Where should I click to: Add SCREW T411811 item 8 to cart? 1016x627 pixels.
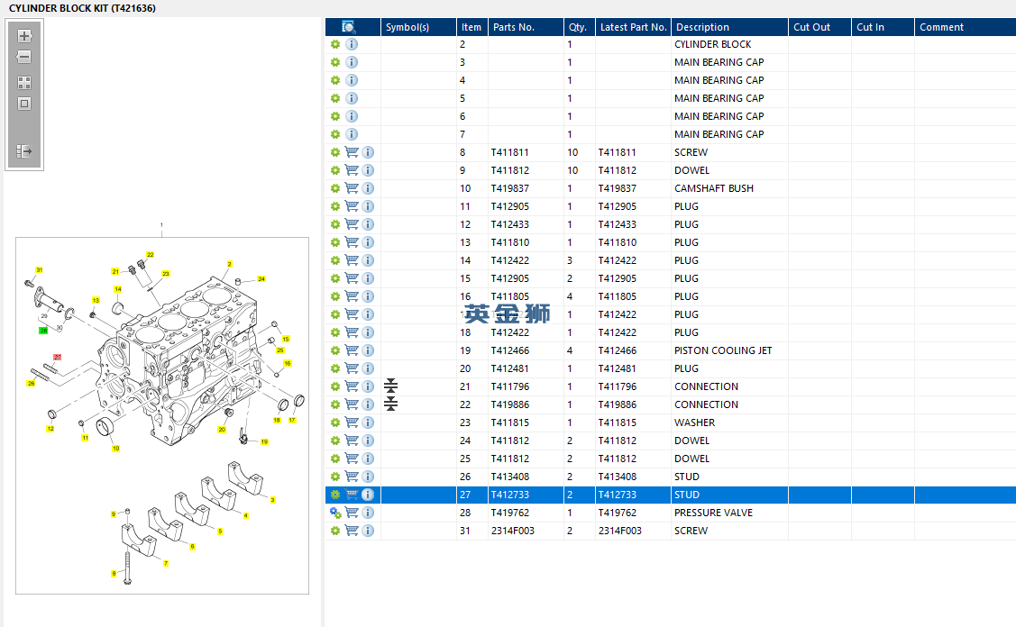[x=352, y=152]
